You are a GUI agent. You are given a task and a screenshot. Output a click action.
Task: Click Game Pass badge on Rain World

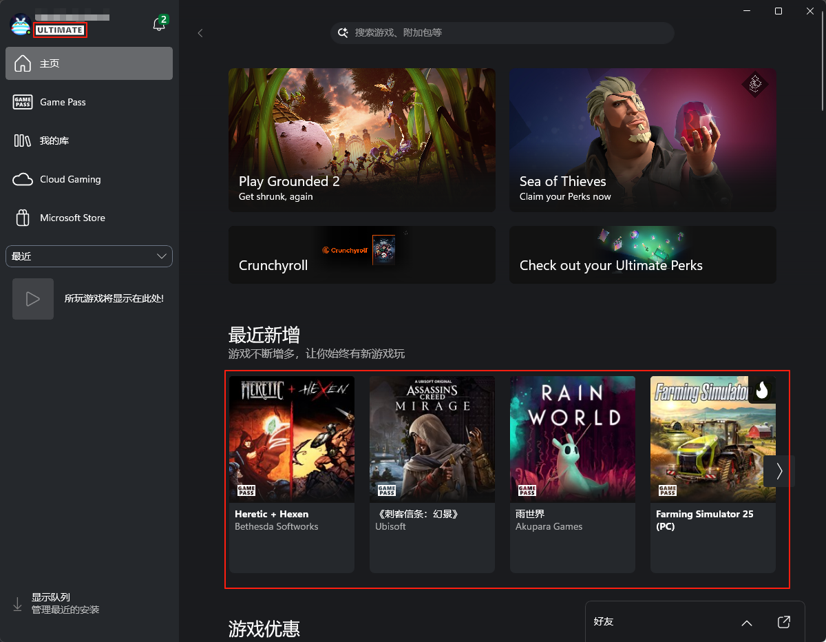(x=527, y=490)
